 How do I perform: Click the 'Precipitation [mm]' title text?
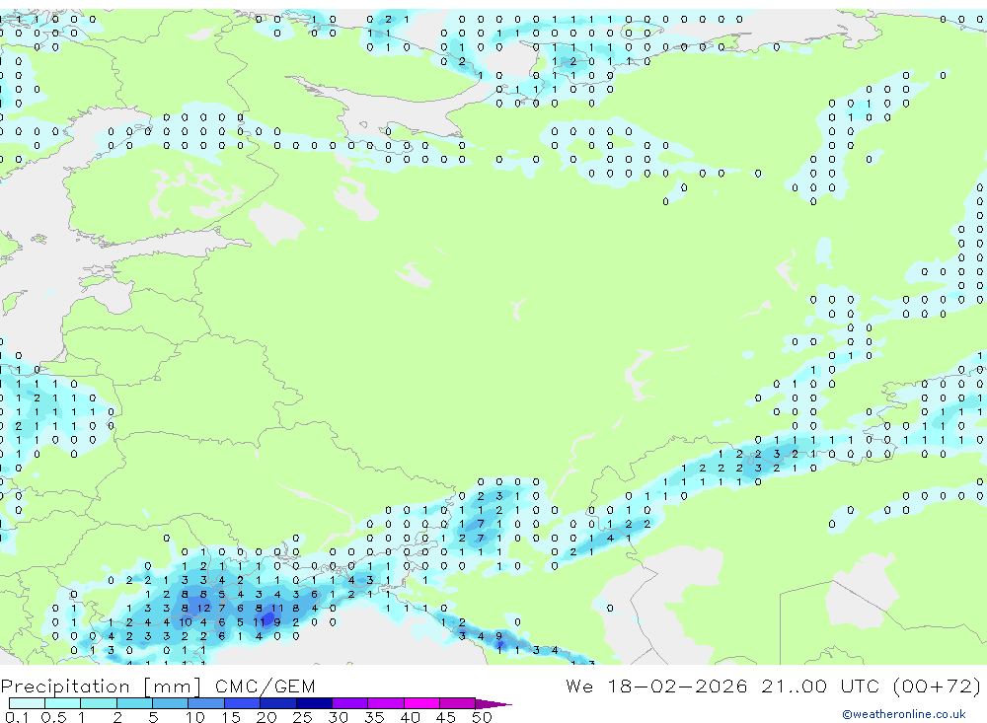[102, 687]
